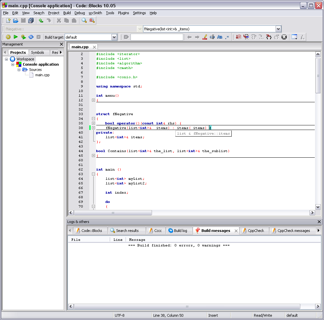Click the incremental search text field
The width and height of the screenshot is (324, 320).
pos(157,37)
